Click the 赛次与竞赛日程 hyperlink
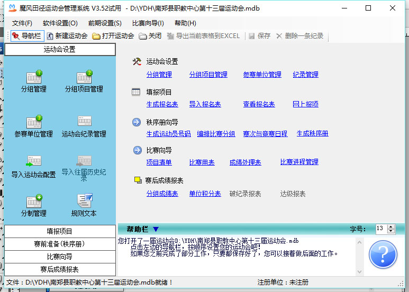Viewport: 409px width, 292px height. (x=265, y=134)
